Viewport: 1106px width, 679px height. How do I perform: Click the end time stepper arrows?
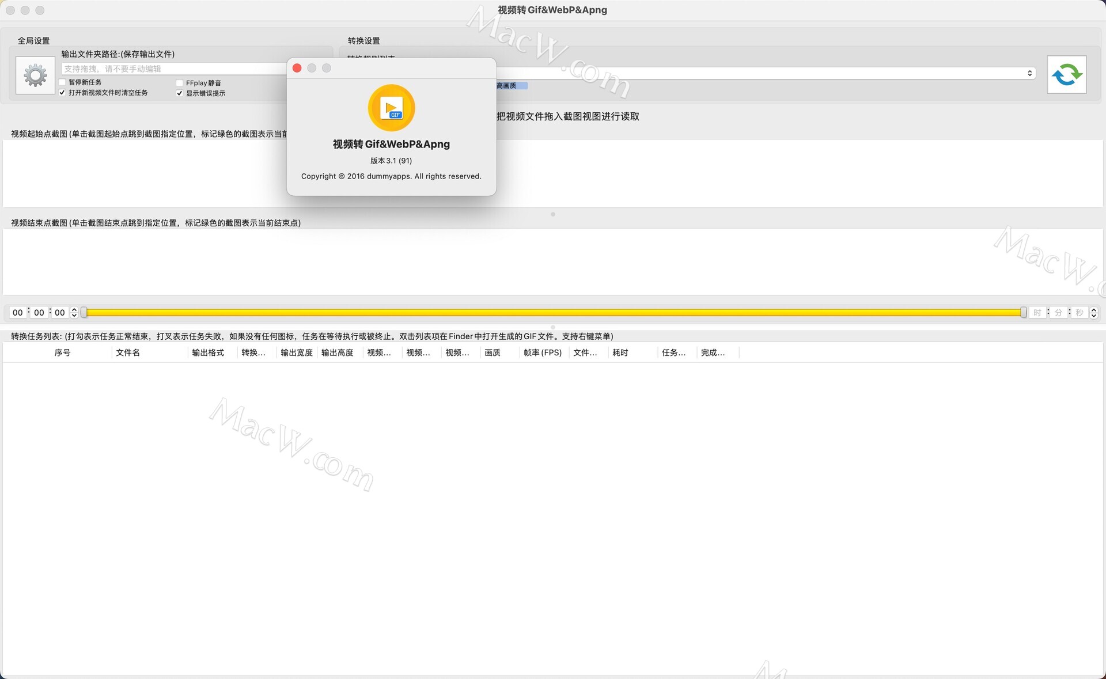[x=1093, y=312]
